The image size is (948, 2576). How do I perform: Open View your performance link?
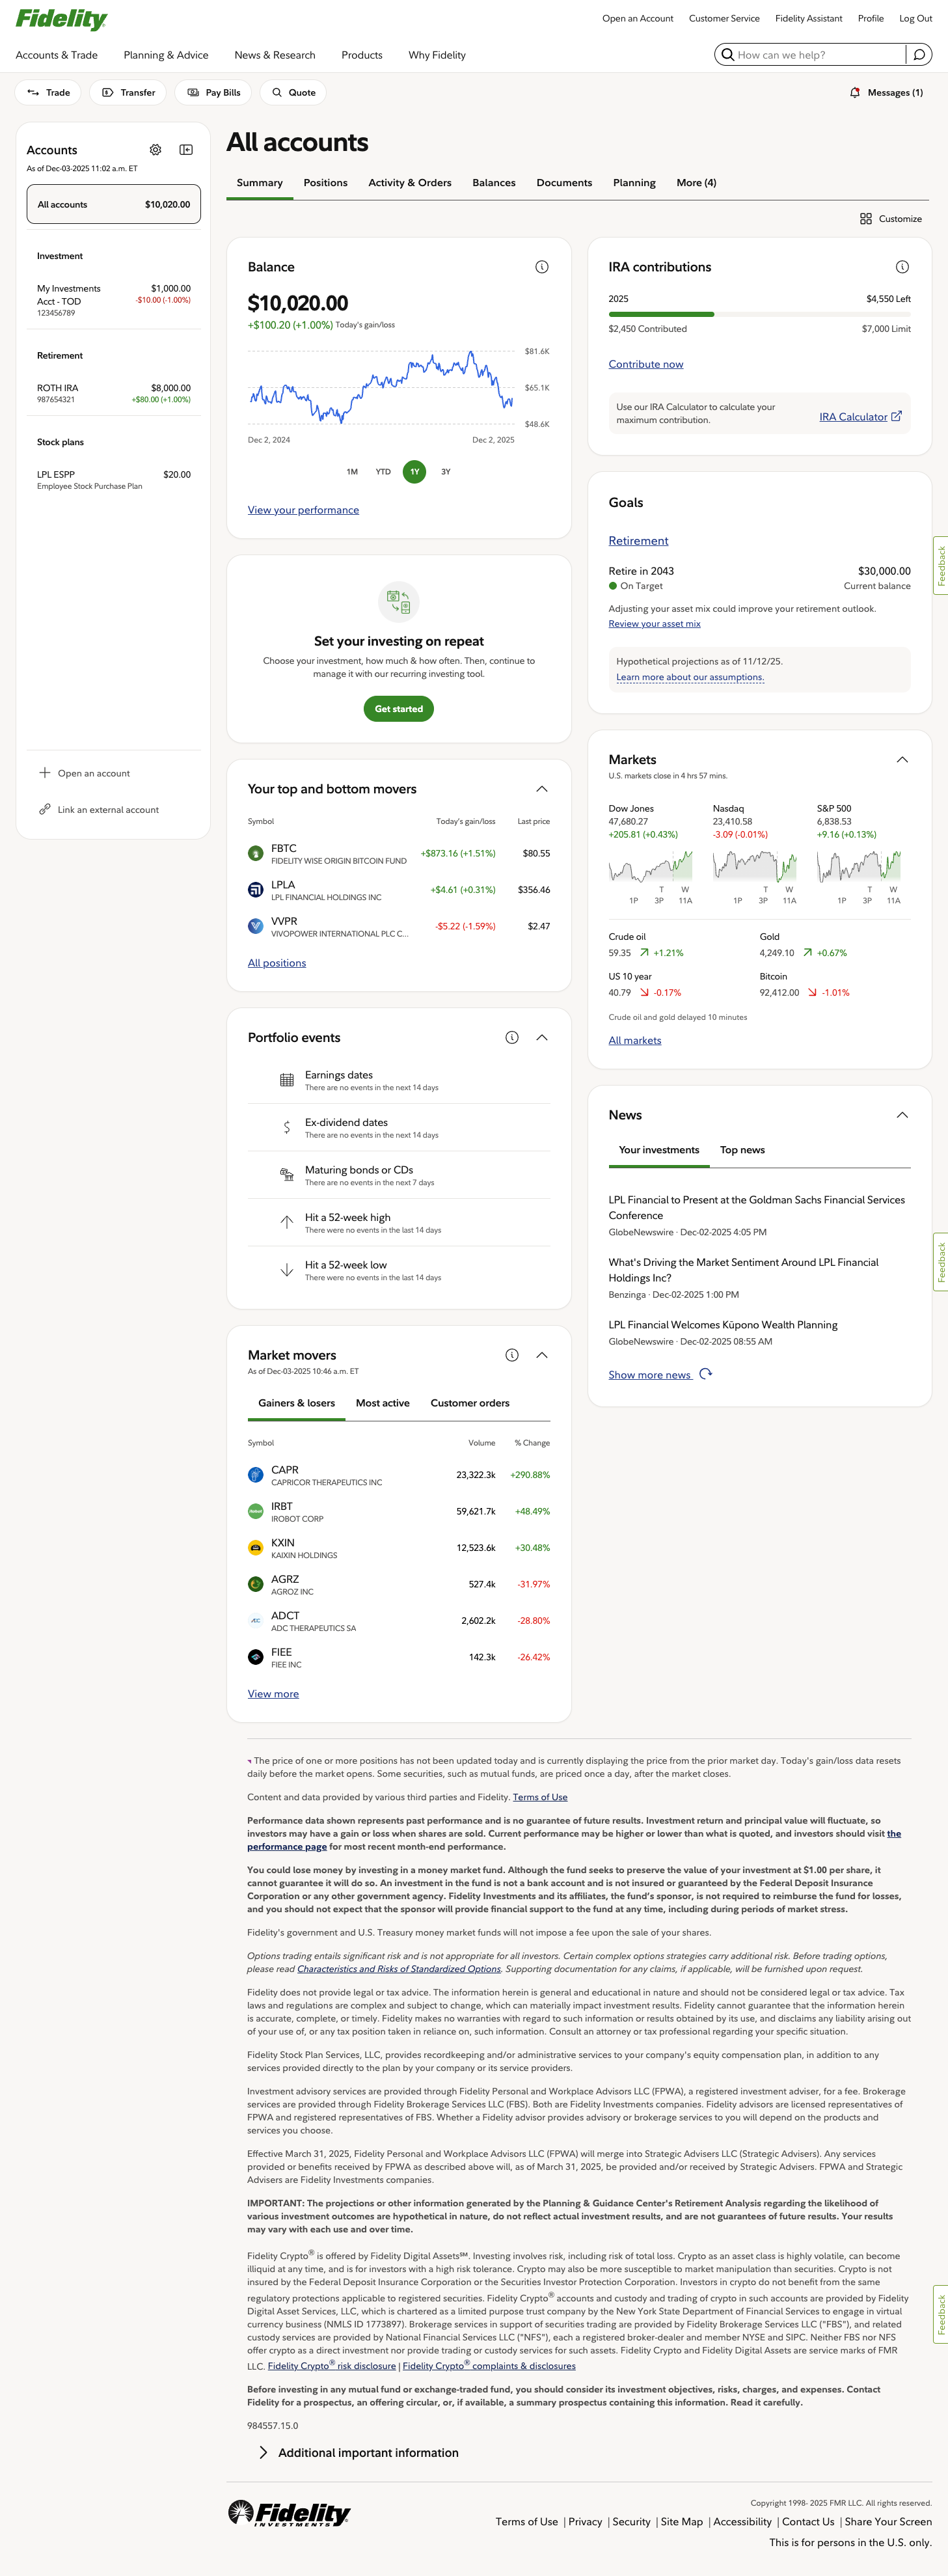303,510
